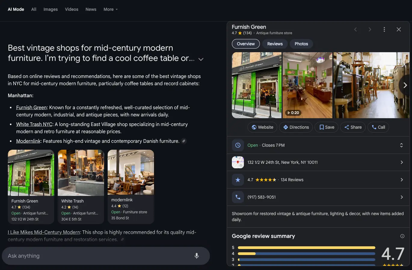This screenshot has width=412, height=270.
Task: View the Furnish Green storefront photo in panel
Action: (257, 85)
